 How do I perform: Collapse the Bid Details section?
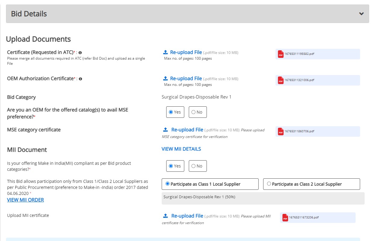pos(361,14)
